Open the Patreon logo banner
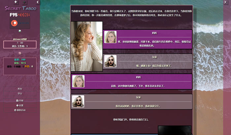 point(20,23)
